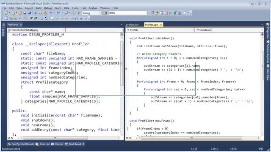Click the Copy toolbar icon
The image size is (271, 152).
(40, 13)
